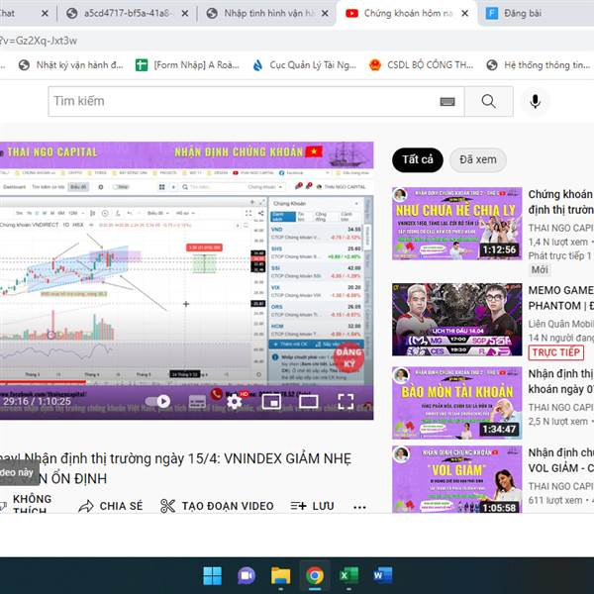Enter fullscreen with the fullscreen icon

(x=346, y=401)
